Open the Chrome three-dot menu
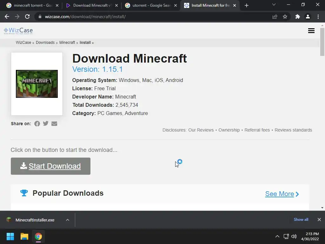 [x=318, y=17]
